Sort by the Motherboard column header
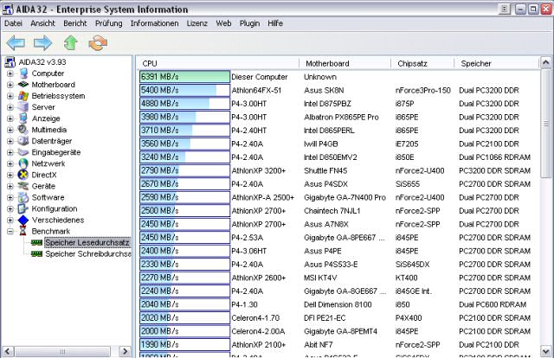 coord(345,63)
